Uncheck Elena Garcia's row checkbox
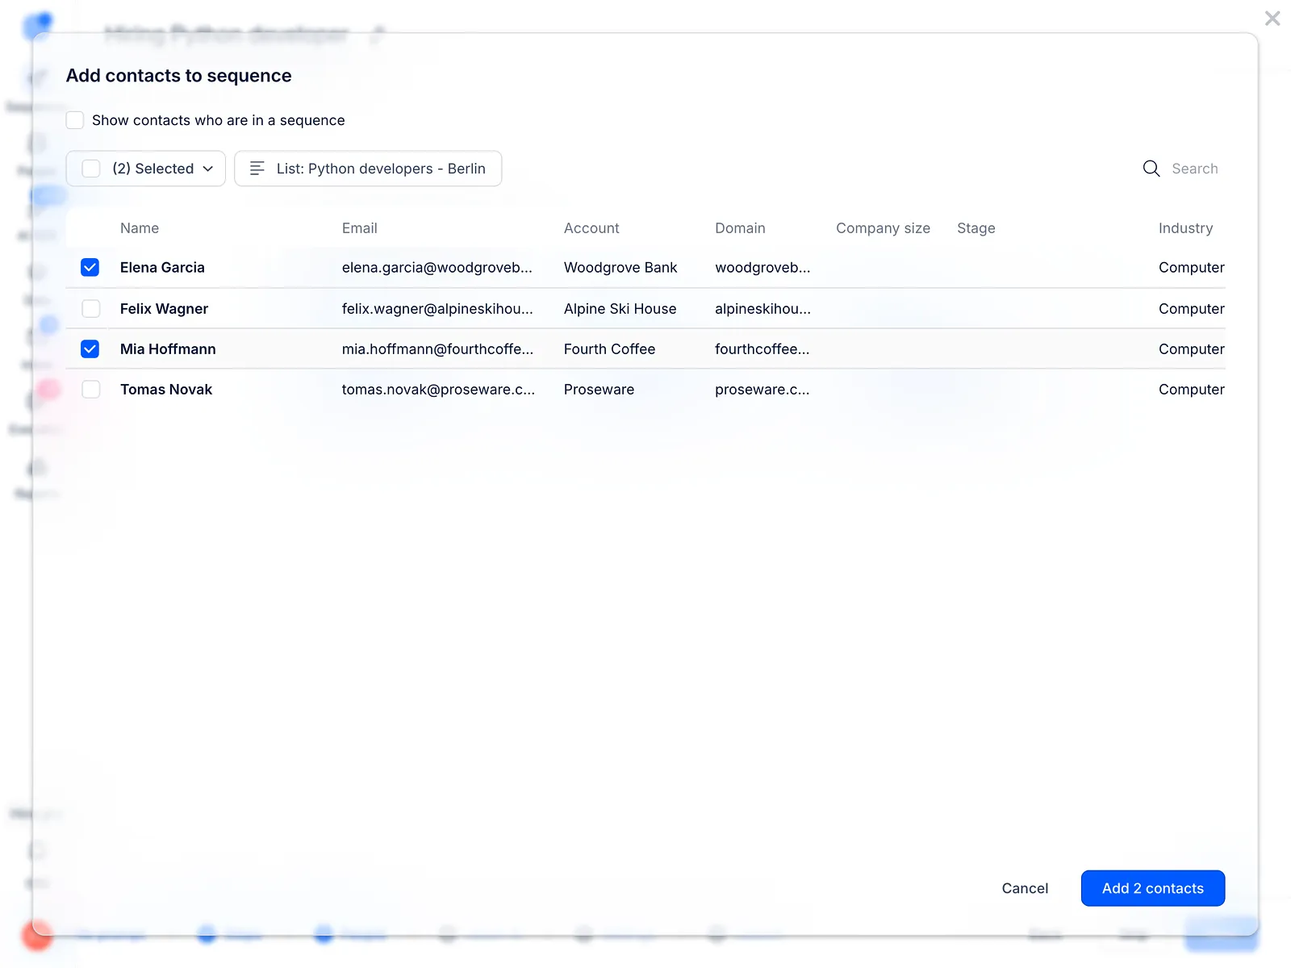This screenshot has height=968, width=1291. [x=90, y=268]
